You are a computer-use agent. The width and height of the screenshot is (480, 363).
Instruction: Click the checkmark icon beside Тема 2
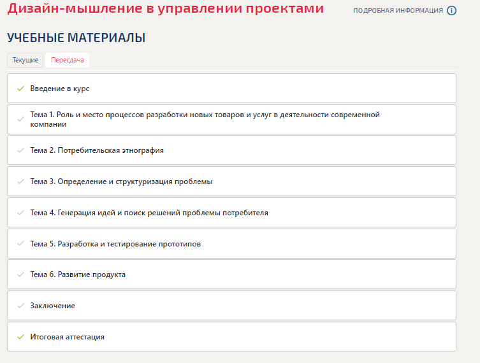pyautogui.click(x=20, y=151)
